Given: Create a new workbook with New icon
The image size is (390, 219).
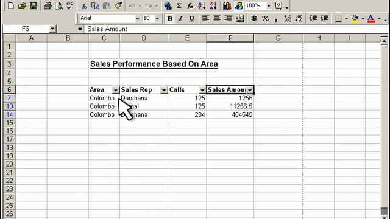Looking at the screenshot, I should (11, 5).
